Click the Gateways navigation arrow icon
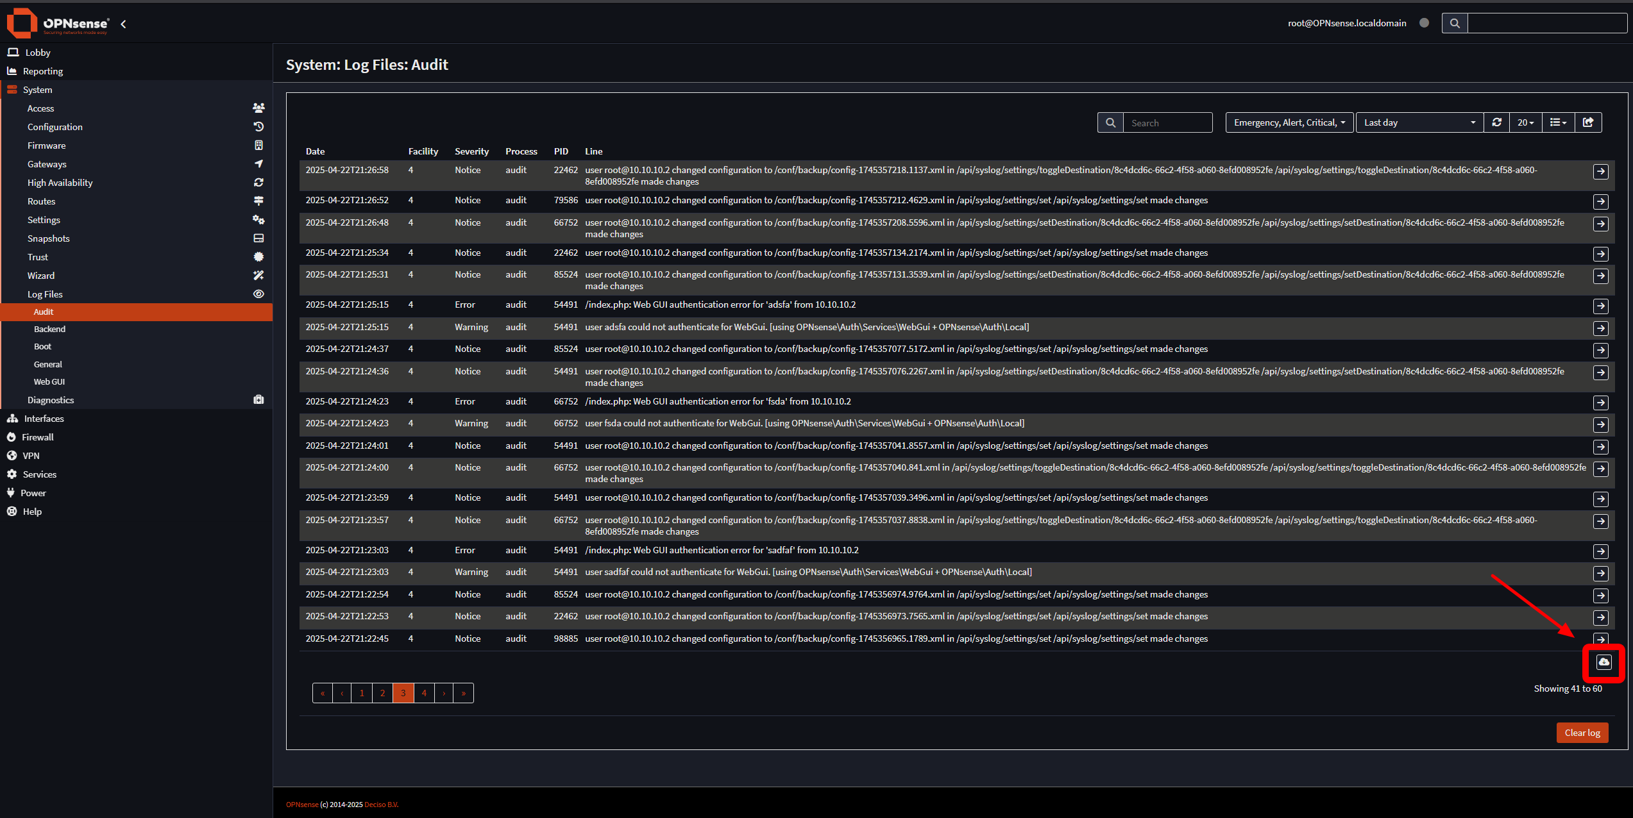Screen dimensions: 1633x818 click(x=258, y=163)
